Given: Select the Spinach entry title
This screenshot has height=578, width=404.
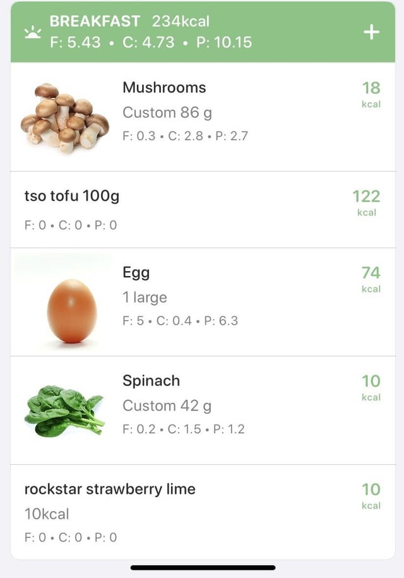Looking at the screenshot, I should point(151,381).
